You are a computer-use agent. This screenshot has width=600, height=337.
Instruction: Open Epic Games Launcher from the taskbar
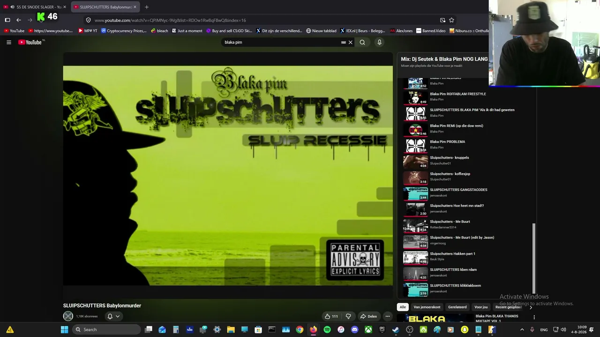[x=382, y=330]
